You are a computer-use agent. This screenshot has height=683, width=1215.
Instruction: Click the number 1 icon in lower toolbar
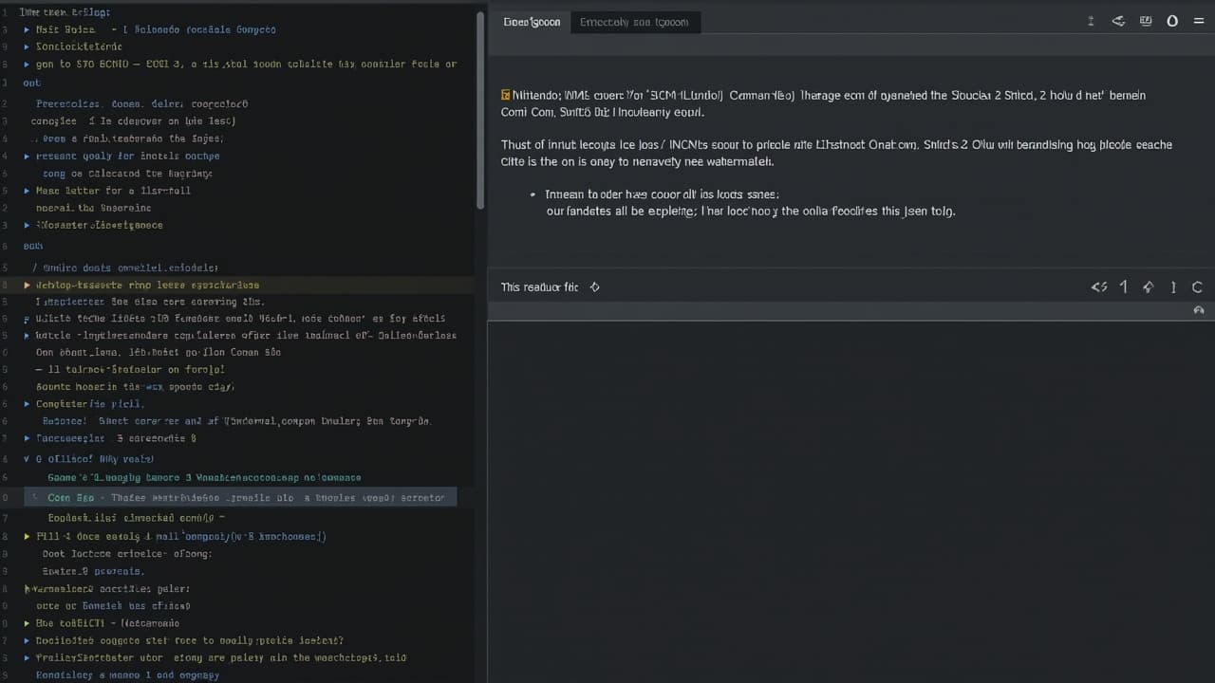(x=1124, y=286)
